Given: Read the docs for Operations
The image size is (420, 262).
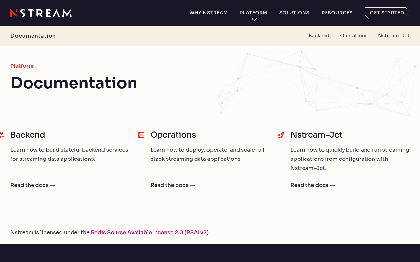Looking at the screenshot, I should click(173, 185).
